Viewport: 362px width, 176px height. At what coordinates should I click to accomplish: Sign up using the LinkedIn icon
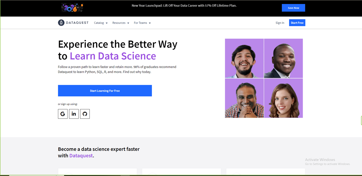[x=74, y=114]
